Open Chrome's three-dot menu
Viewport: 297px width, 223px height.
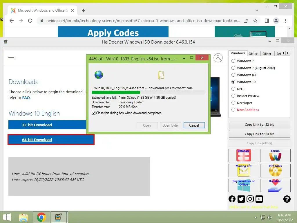click(285, 21)
